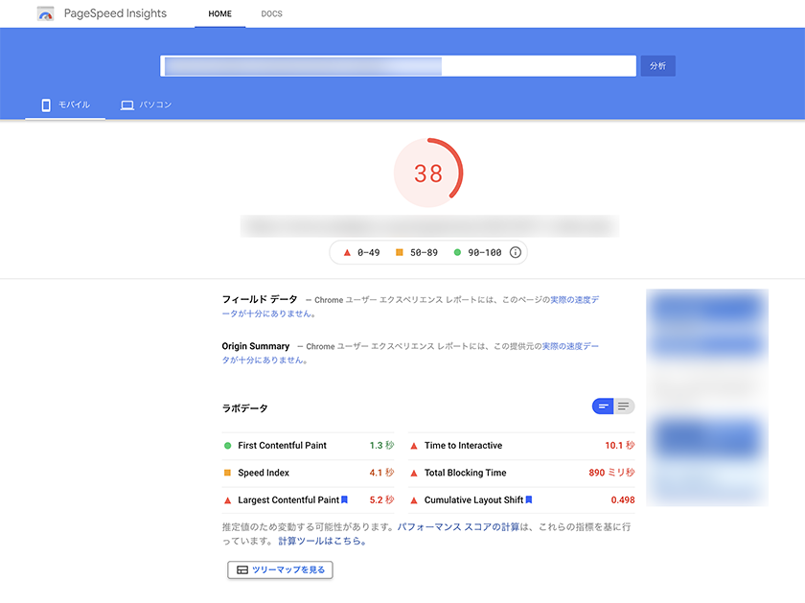Click Cumulative Layout Shift metric label
The height and width of the screenshot is (603, 805).
pos(473,499)
